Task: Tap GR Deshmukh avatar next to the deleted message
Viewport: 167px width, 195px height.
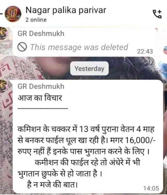Action: 3,33
